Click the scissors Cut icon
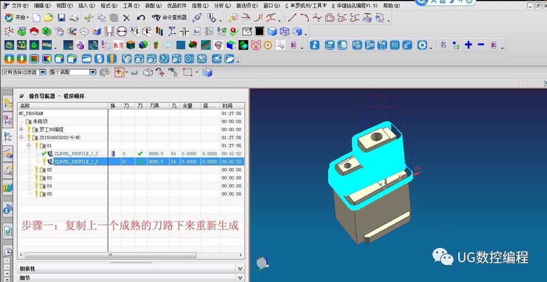 coord(89,18)
